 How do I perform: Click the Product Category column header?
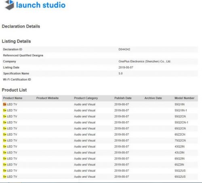pos(86,98)
